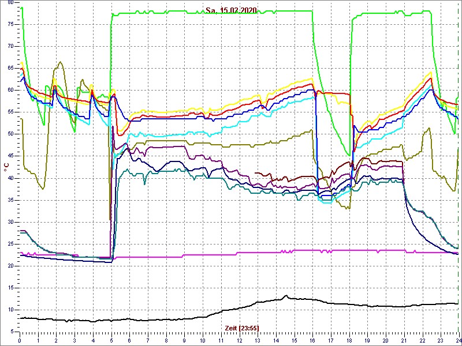Click the olive curve's peak near hour 2
The height and width of the screenshot is (346, 462).
[59, 62]
